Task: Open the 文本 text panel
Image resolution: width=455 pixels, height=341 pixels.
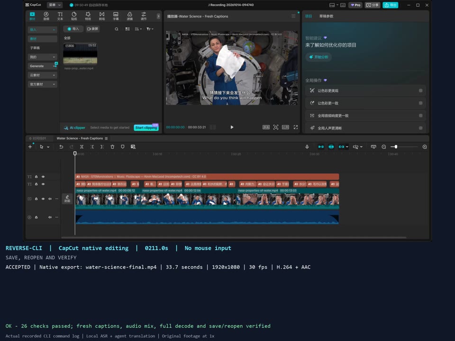Action: (60, 16)
